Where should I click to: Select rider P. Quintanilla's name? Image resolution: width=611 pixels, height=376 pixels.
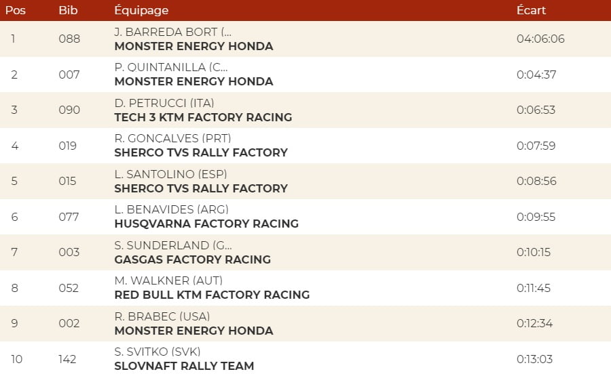[x=171, y=67]
